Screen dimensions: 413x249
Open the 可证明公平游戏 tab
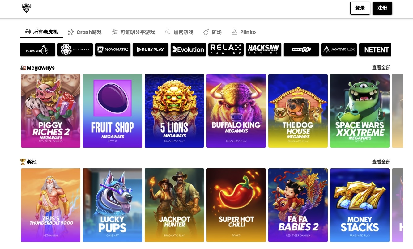pyautogui.click(x=133, y=32)
